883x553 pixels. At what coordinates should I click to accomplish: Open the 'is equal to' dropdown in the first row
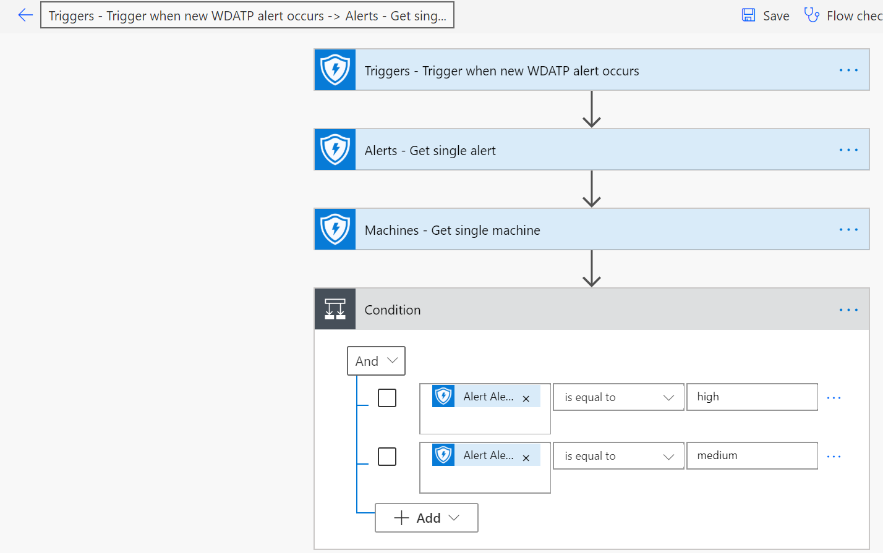(x=618, y=397)
